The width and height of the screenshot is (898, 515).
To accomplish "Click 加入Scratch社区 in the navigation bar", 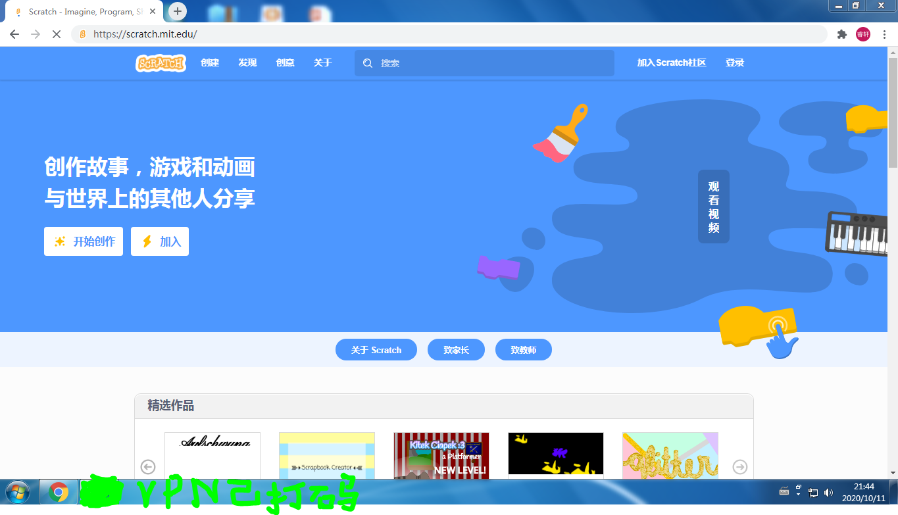I will pyautogui.click(x=672, y=63).
